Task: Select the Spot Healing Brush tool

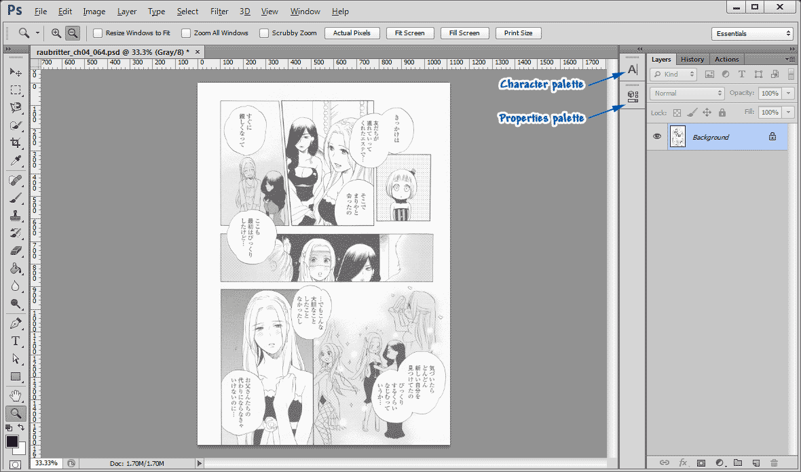Action: click(x=16, y=180)
